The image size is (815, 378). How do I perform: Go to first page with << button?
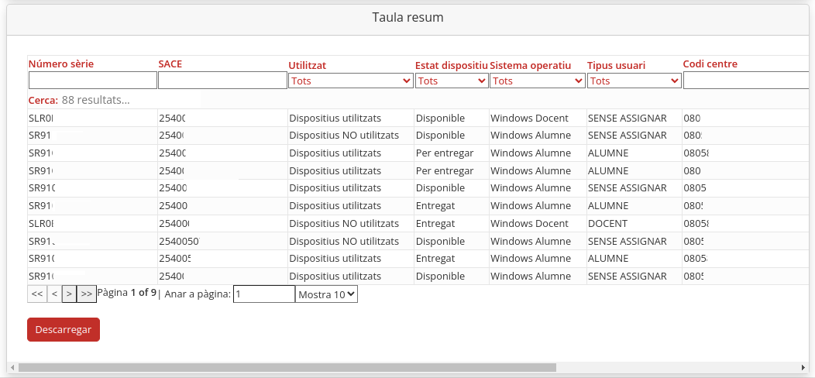tap(36, 294)
